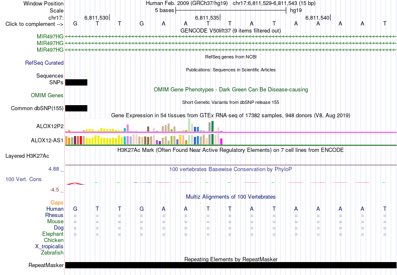Image resolution: width=397 pixels, height=275 pixels.
Task: Select the ALOX12P2 gene label
Action: 50,126
